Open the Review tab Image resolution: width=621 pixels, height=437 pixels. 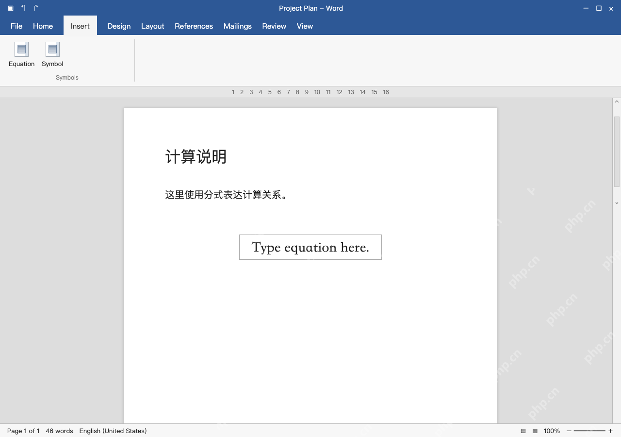coord(274,26)
